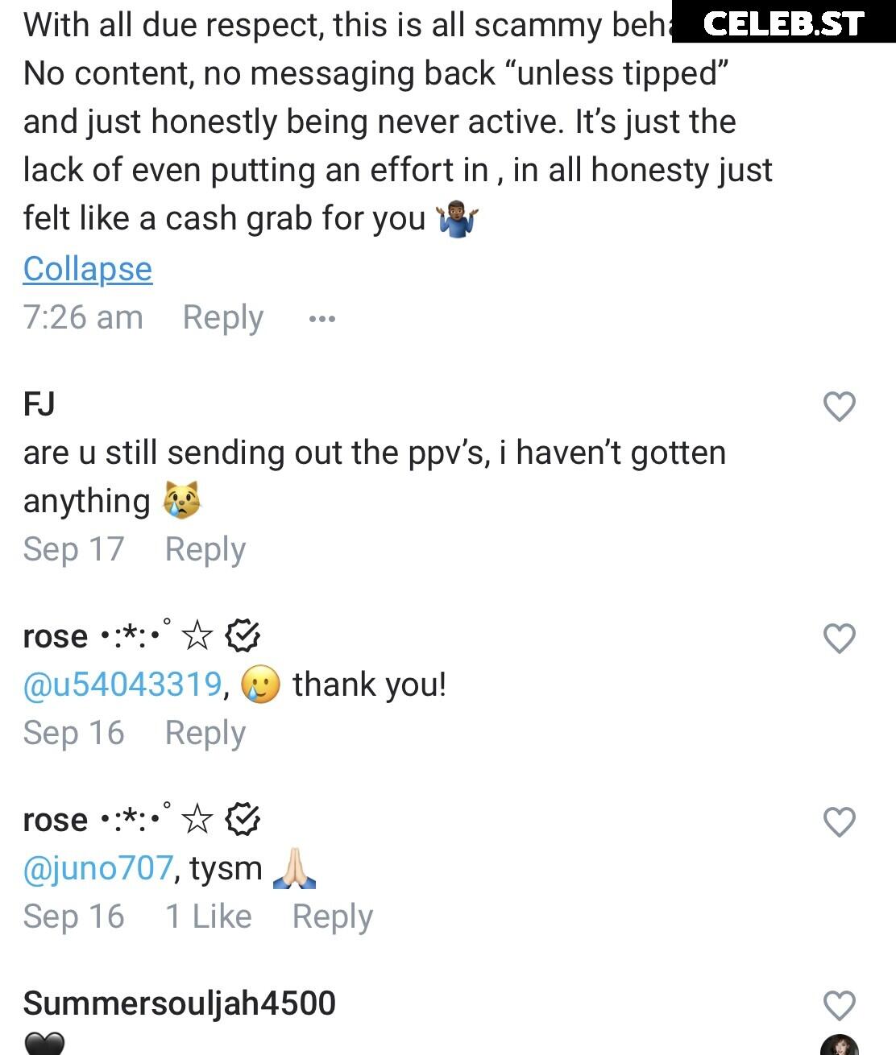Tap verified badge beside rose's first comment

coord(242,636)
